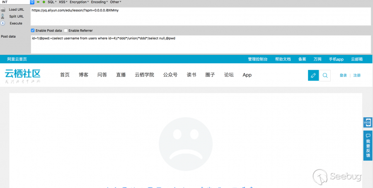Go to 云栖学院 nav tab
Image resolution: width=373 pixels, height=188 pixels.
pyautogui.click(x=144, y=75)
